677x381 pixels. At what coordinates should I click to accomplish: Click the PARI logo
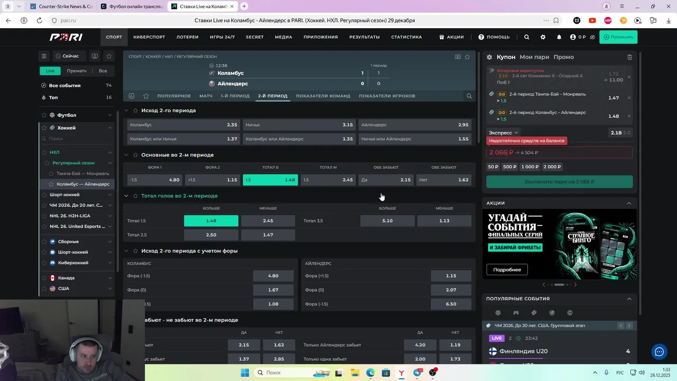tap(66, 37)
